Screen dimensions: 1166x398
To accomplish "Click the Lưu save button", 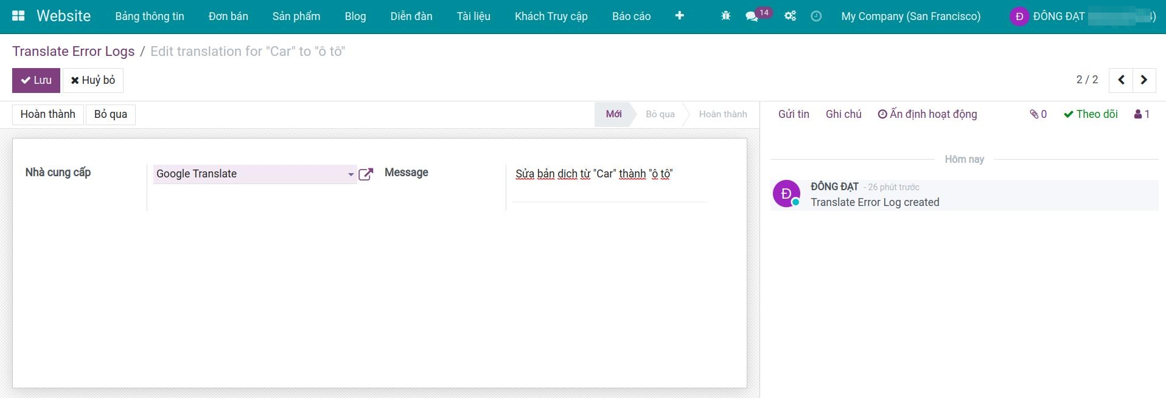I will point(36,80).
